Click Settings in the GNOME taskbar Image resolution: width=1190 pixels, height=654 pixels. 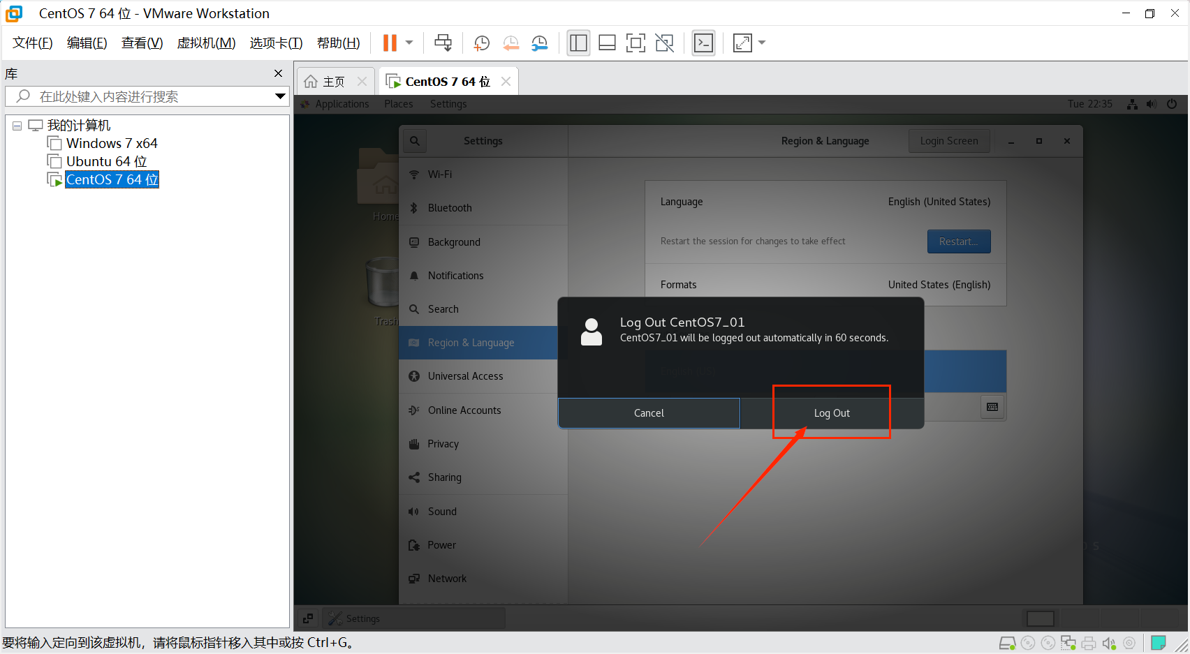tap(414, 618)
